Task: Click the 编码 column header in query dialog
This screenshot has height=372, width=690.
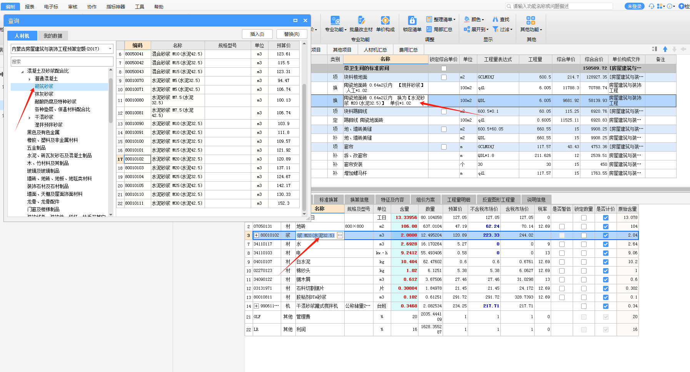Action: click(x=137, y=45)
